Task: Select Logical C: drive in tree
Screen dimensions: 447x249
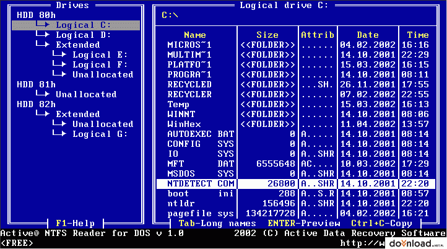Action: coord(83,25)
